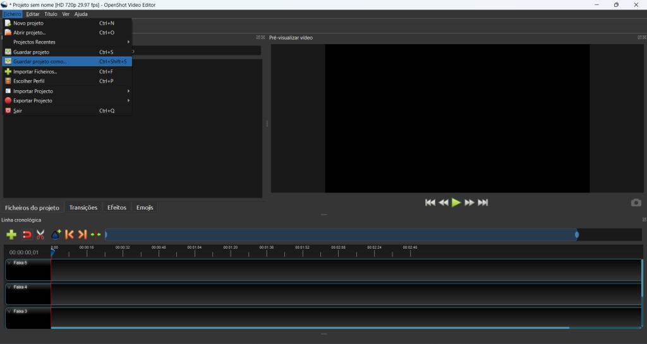Toggle the red magnet snapping tool

pyautogui.click(x=27, y=235)
